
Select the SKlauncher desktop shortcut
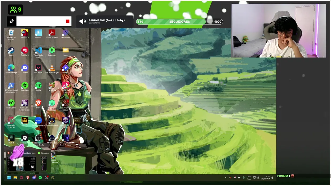(x=65, y=34)
